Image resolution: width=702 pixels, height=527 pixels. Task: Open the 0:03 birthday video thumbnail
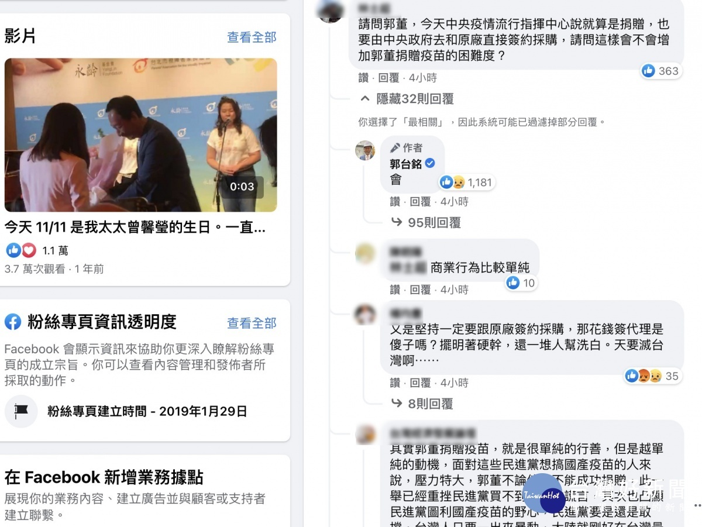(140, 135)
